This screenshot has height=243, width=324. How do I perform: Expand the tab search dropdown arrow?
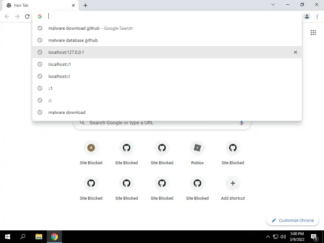273,4
